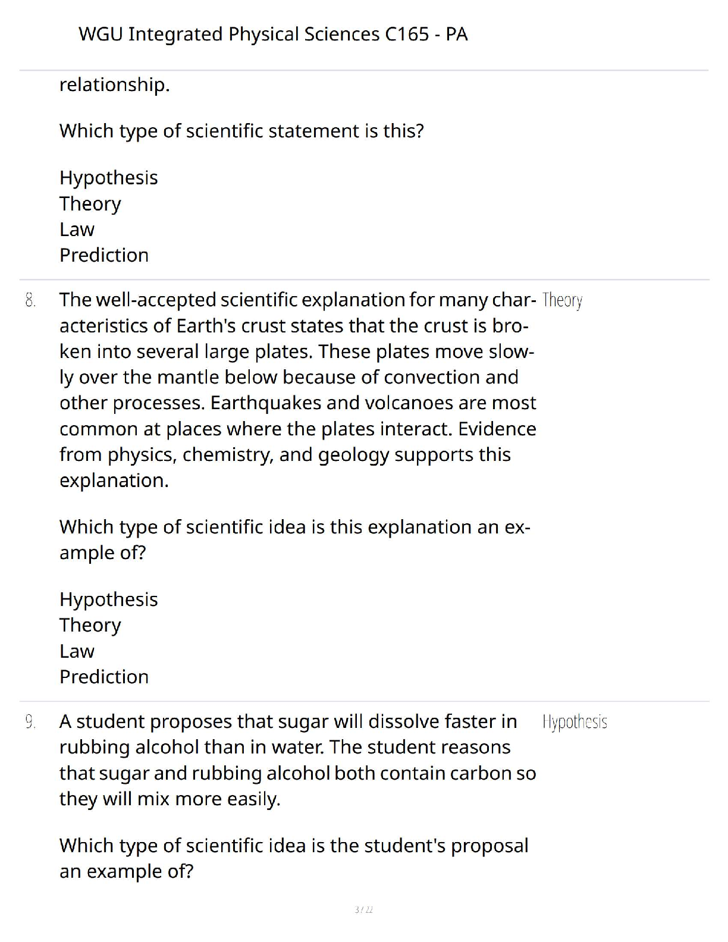
Task: Select Law option in question 7
Action: [x=77, y=230]
